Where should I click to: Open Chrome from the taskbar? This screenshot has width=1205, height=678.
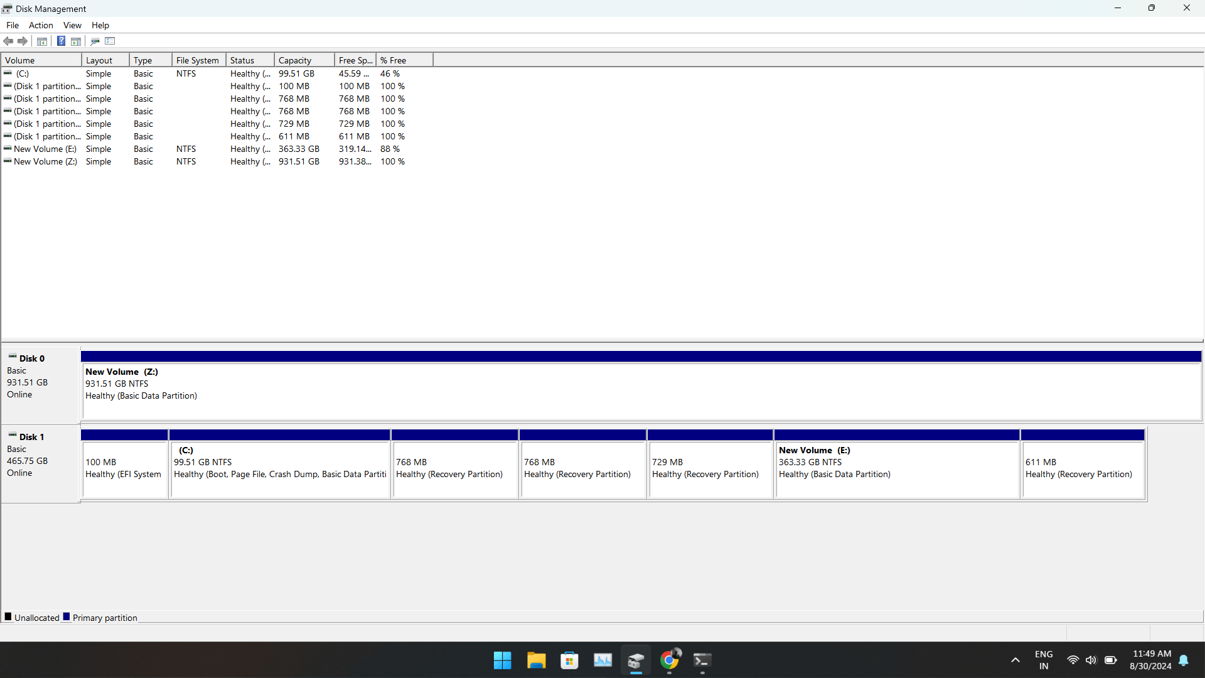[669, 660]
